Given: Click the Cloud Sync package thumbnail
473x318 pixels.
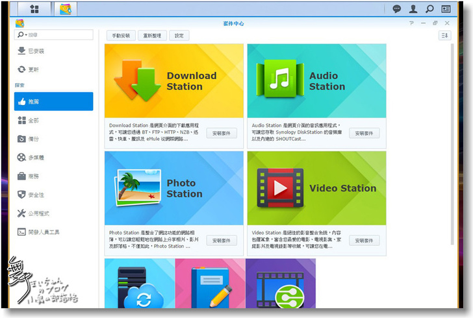Looking at the screenshot, I should (139, 283).
